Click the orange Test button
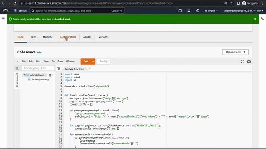This screenshot has height=149, width=266. [86, 62]
